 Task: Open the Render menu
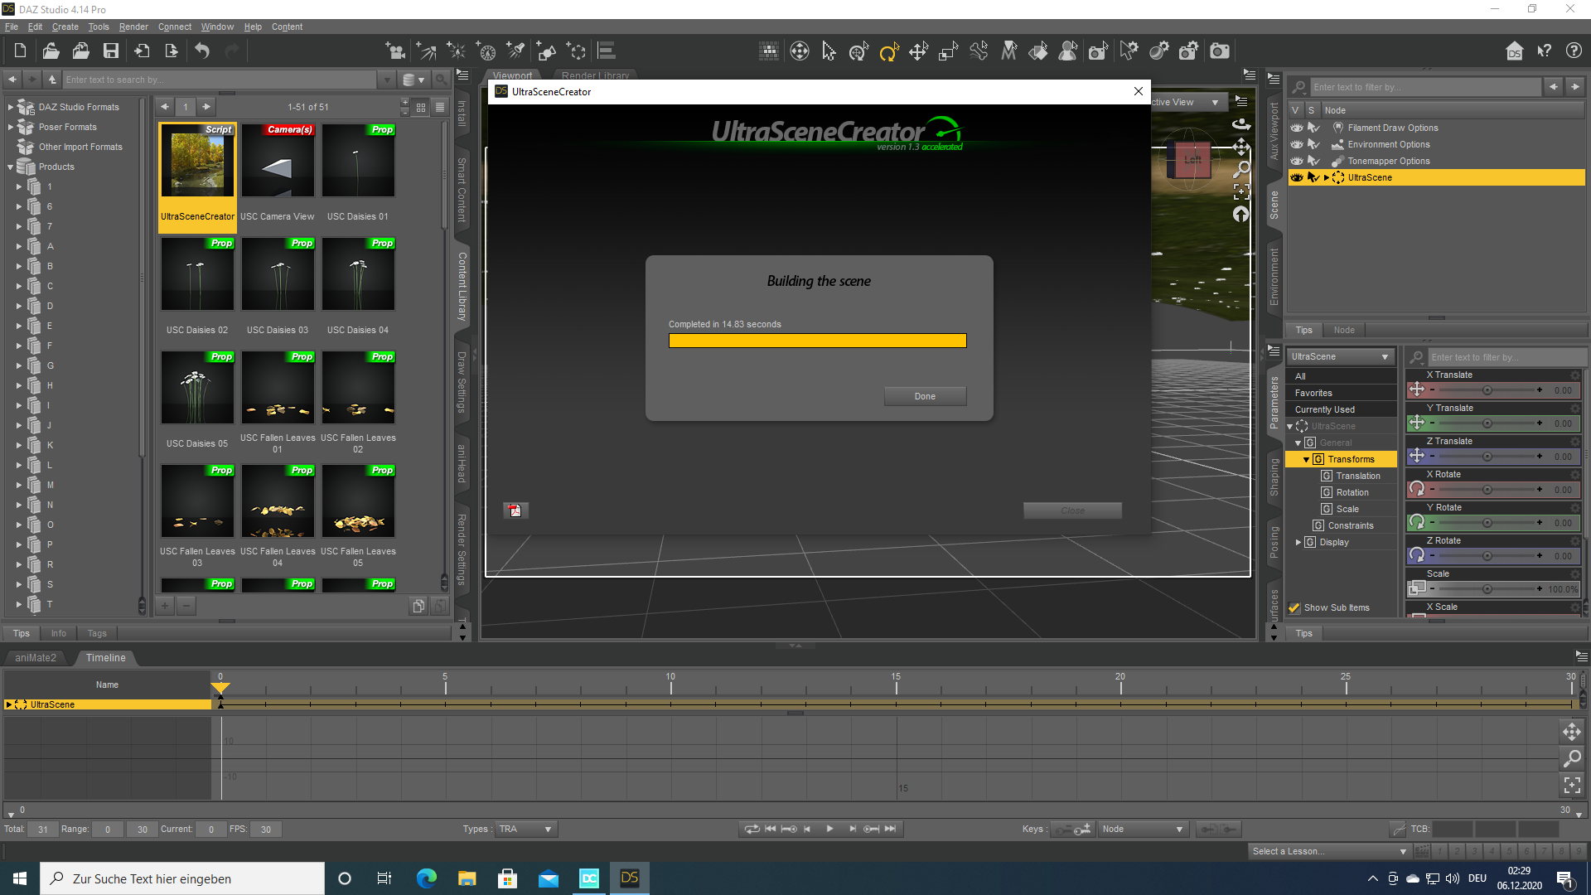point(133,27)
